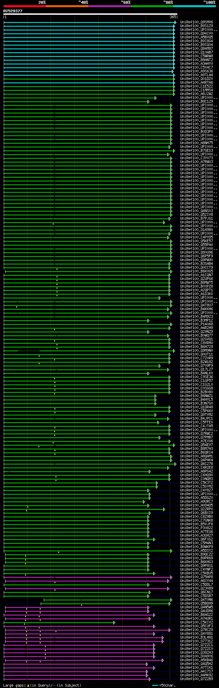Click hit label UniRef100_P14068
Image resolution: width=219 pixels, height=688 pixels.
coord(196,324)
